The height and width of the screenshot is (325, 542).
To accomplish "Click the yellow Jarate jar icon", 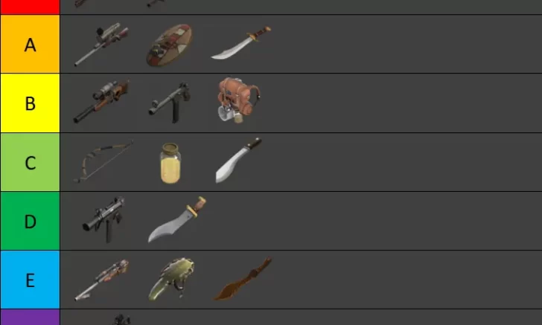I will [170, 163].
